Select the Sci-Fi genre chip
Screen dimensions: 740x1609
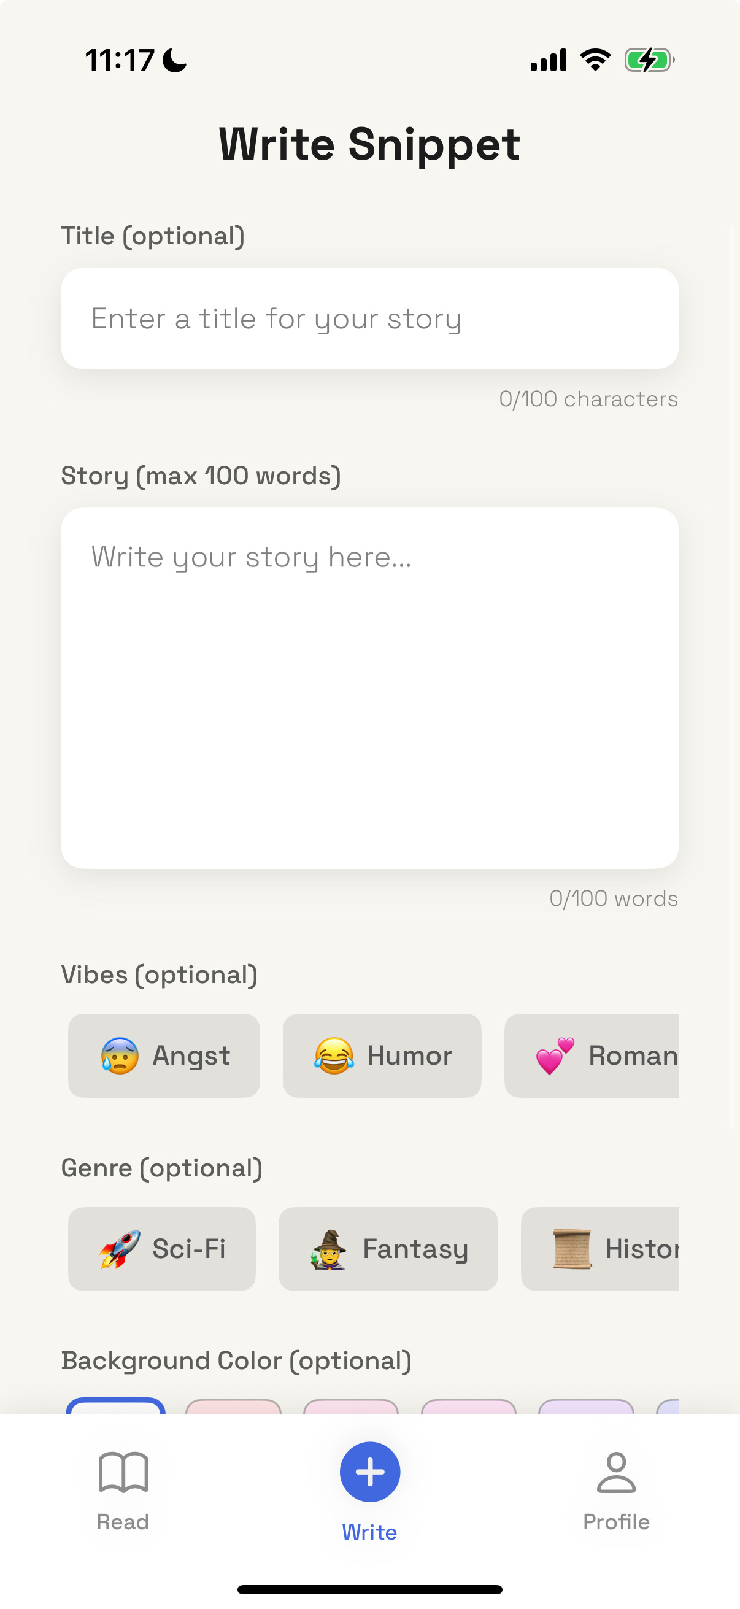(x=162, y=1249)
